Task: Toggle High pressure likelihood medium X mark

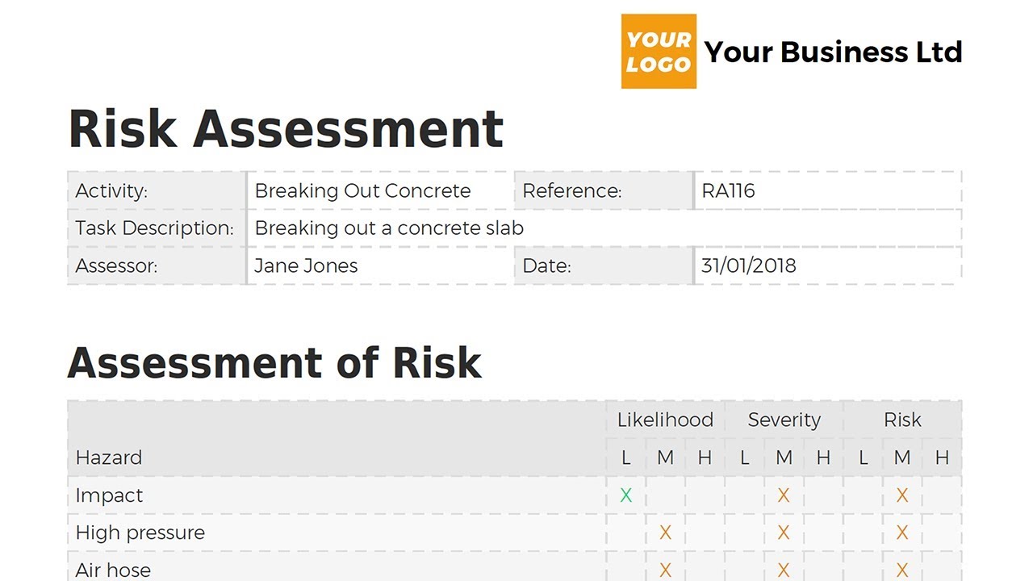Action: tap(665, 533)
